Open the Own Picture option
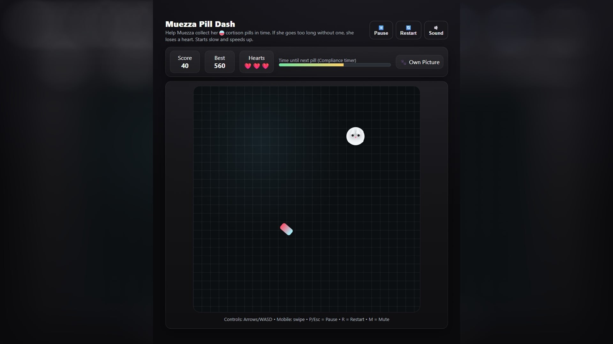Image resolution: width=613 pixels, height=344 pixels. pyautogui.click(x=424, y=62)
